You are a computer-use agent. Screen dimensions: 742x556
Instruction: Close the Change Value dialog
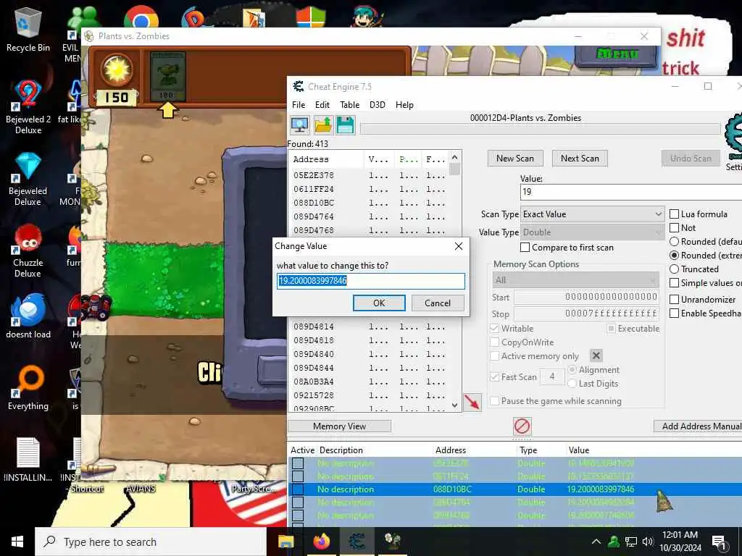(x=459, y=246)
